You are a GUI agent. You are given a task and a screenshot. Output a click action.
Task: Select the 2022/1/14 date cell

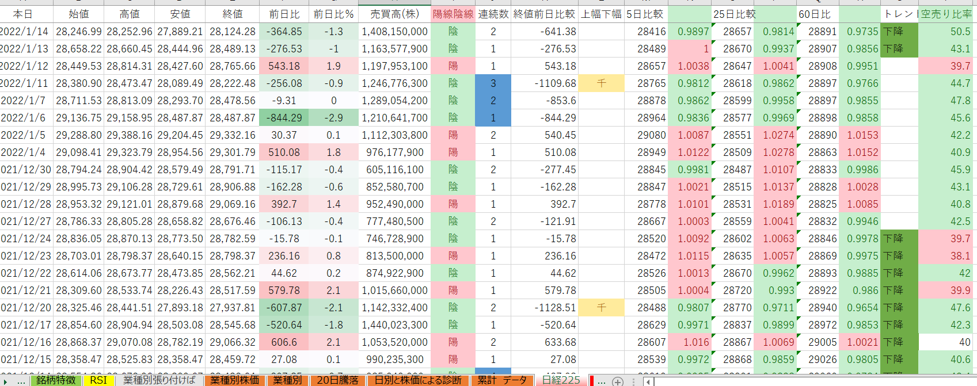(x=25, y=32)
